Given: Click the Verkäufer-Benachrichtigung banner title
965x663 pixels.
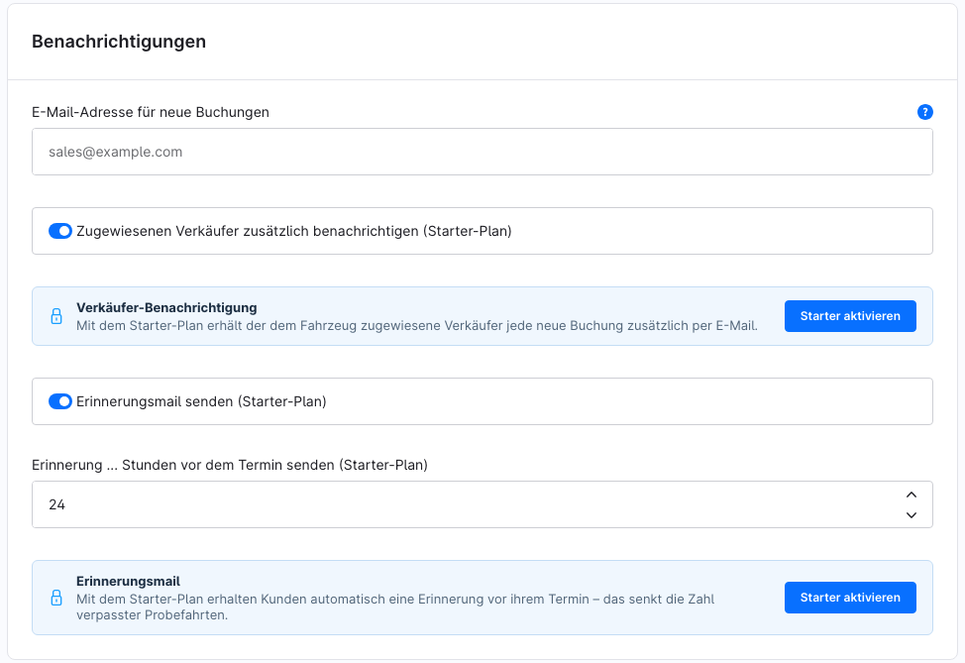Looking at the screenshot, I should pos(166,308).
